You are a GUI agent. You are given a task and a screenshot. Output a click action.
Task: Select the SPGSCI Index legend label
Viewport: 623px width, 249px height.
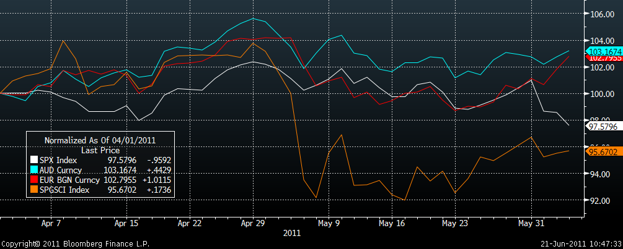[x=64, y=190]
